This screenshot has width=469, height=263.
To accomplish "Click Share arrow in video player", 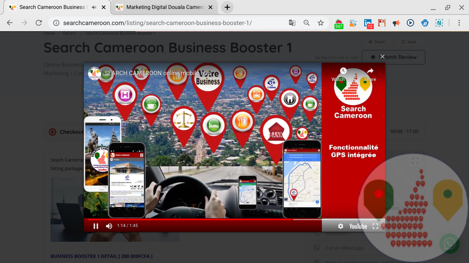I will pos(370,71).
